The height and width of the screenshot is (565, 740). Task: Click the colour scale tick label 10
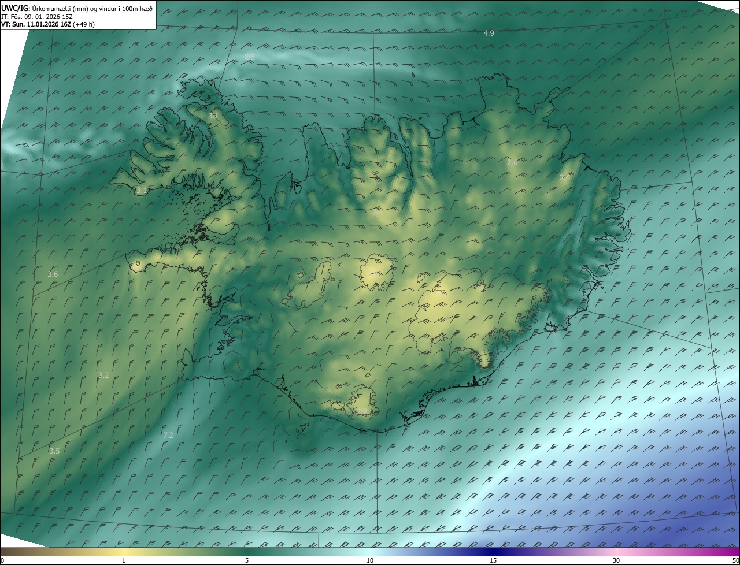(370, 561)
